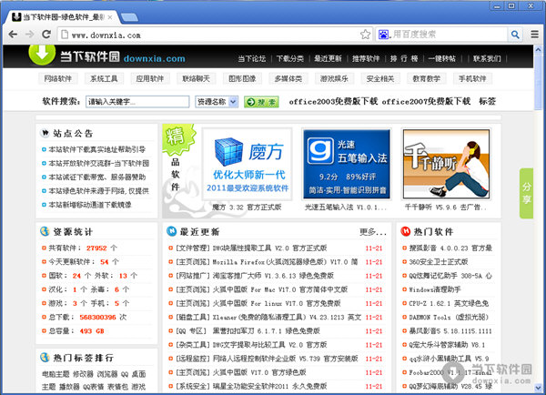
Task: Open 360安全卫士正式版 in 热门软件
Action: pos(439,261)
